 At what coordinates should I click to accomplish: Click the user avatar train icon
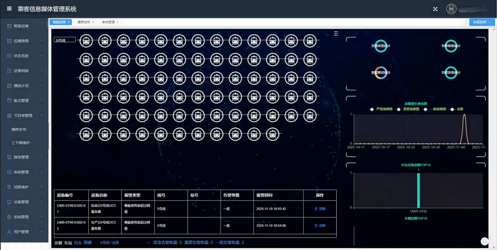tap(451, 9)
